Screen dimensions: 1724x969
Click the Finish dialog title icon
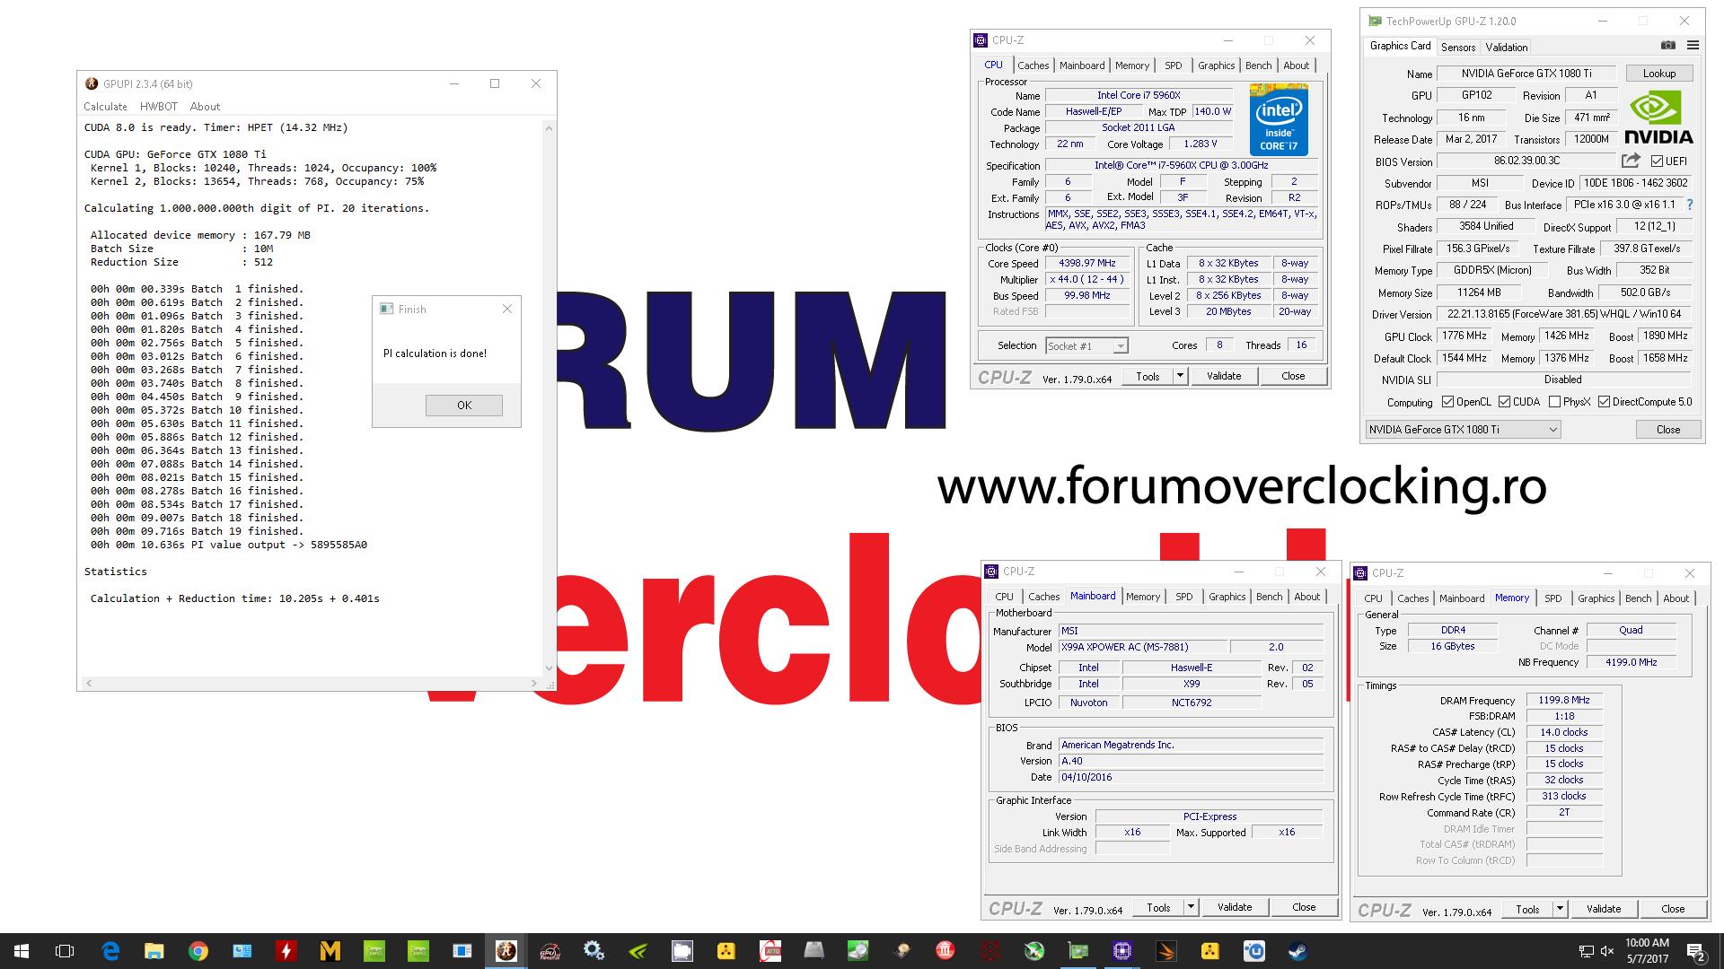(387, 309)
